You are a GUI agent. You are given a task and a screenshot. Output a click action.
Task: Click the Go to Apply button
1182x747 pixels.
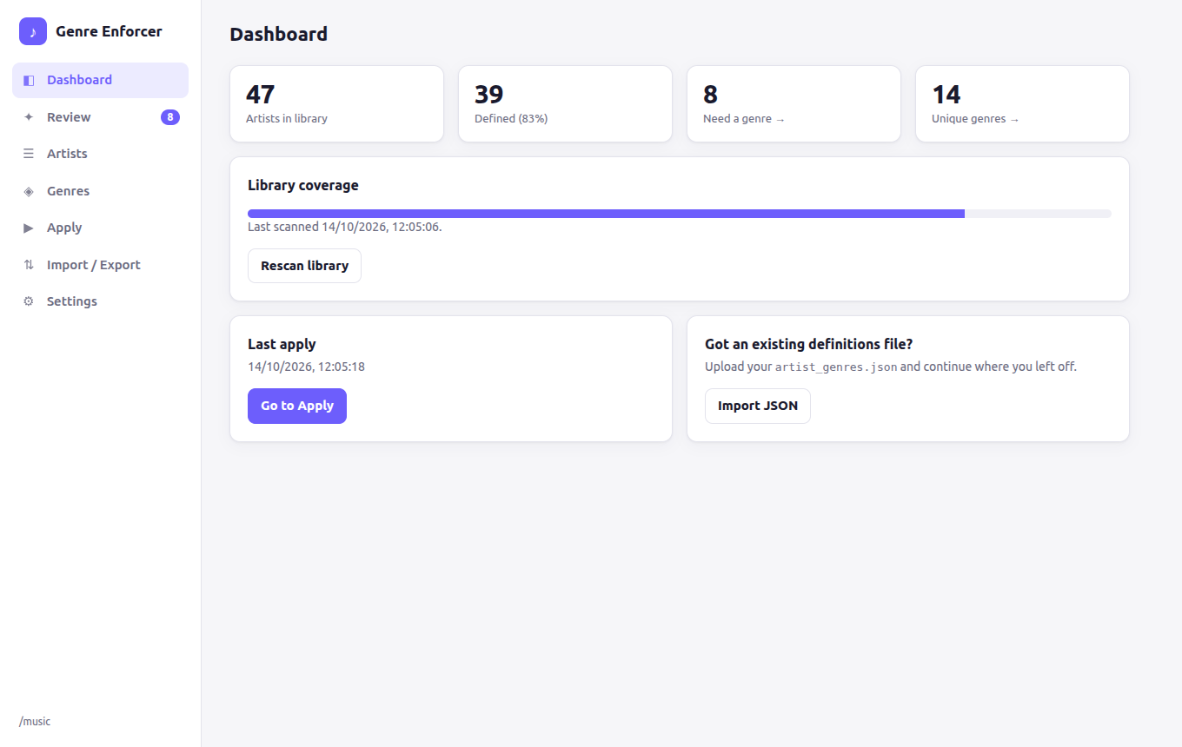pyautogui.click(x=297, y=406)
